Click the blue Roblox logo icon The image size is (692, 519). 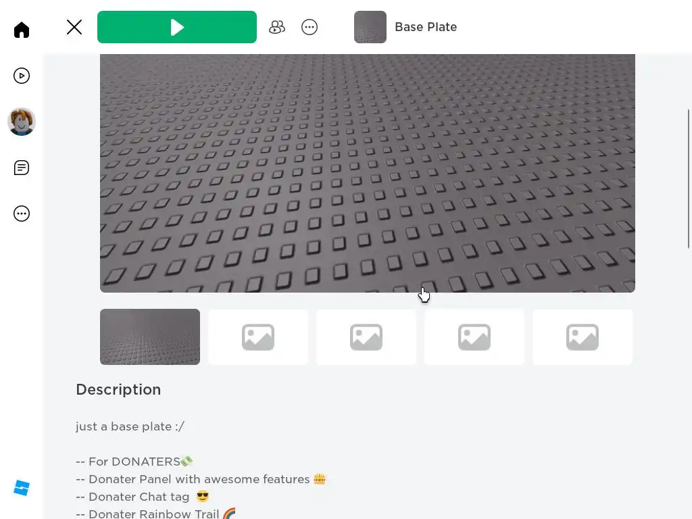(21, 488)
